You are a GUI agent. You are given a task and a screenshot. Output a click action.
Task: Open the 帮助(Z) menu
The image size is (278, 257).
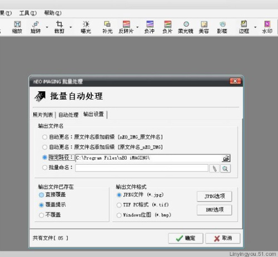[x=53, y=13]
